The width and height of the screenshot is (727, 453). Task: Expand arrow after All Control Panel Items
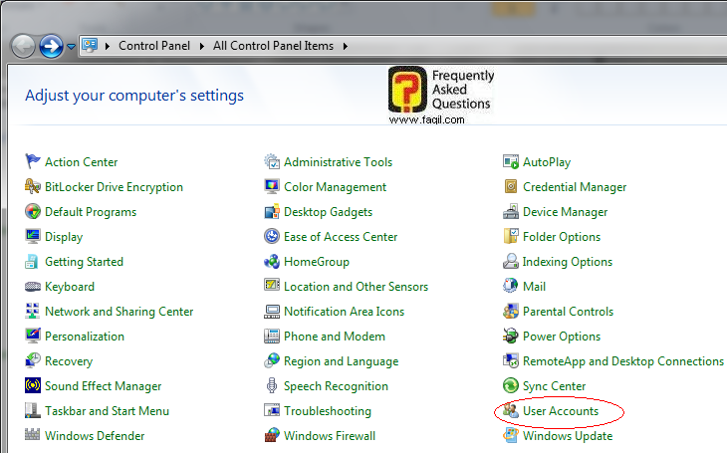pyautogui.click(x=345, y=46)
